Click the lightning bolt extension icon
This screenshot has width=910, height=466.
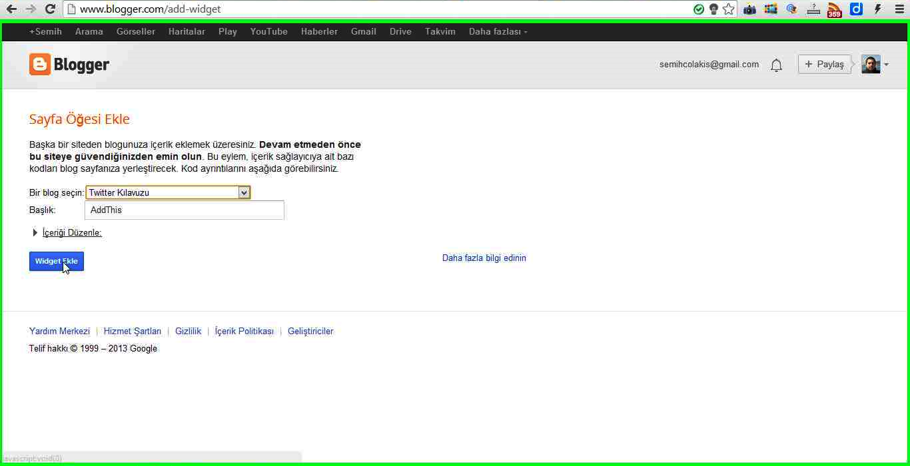click(877, 9)
